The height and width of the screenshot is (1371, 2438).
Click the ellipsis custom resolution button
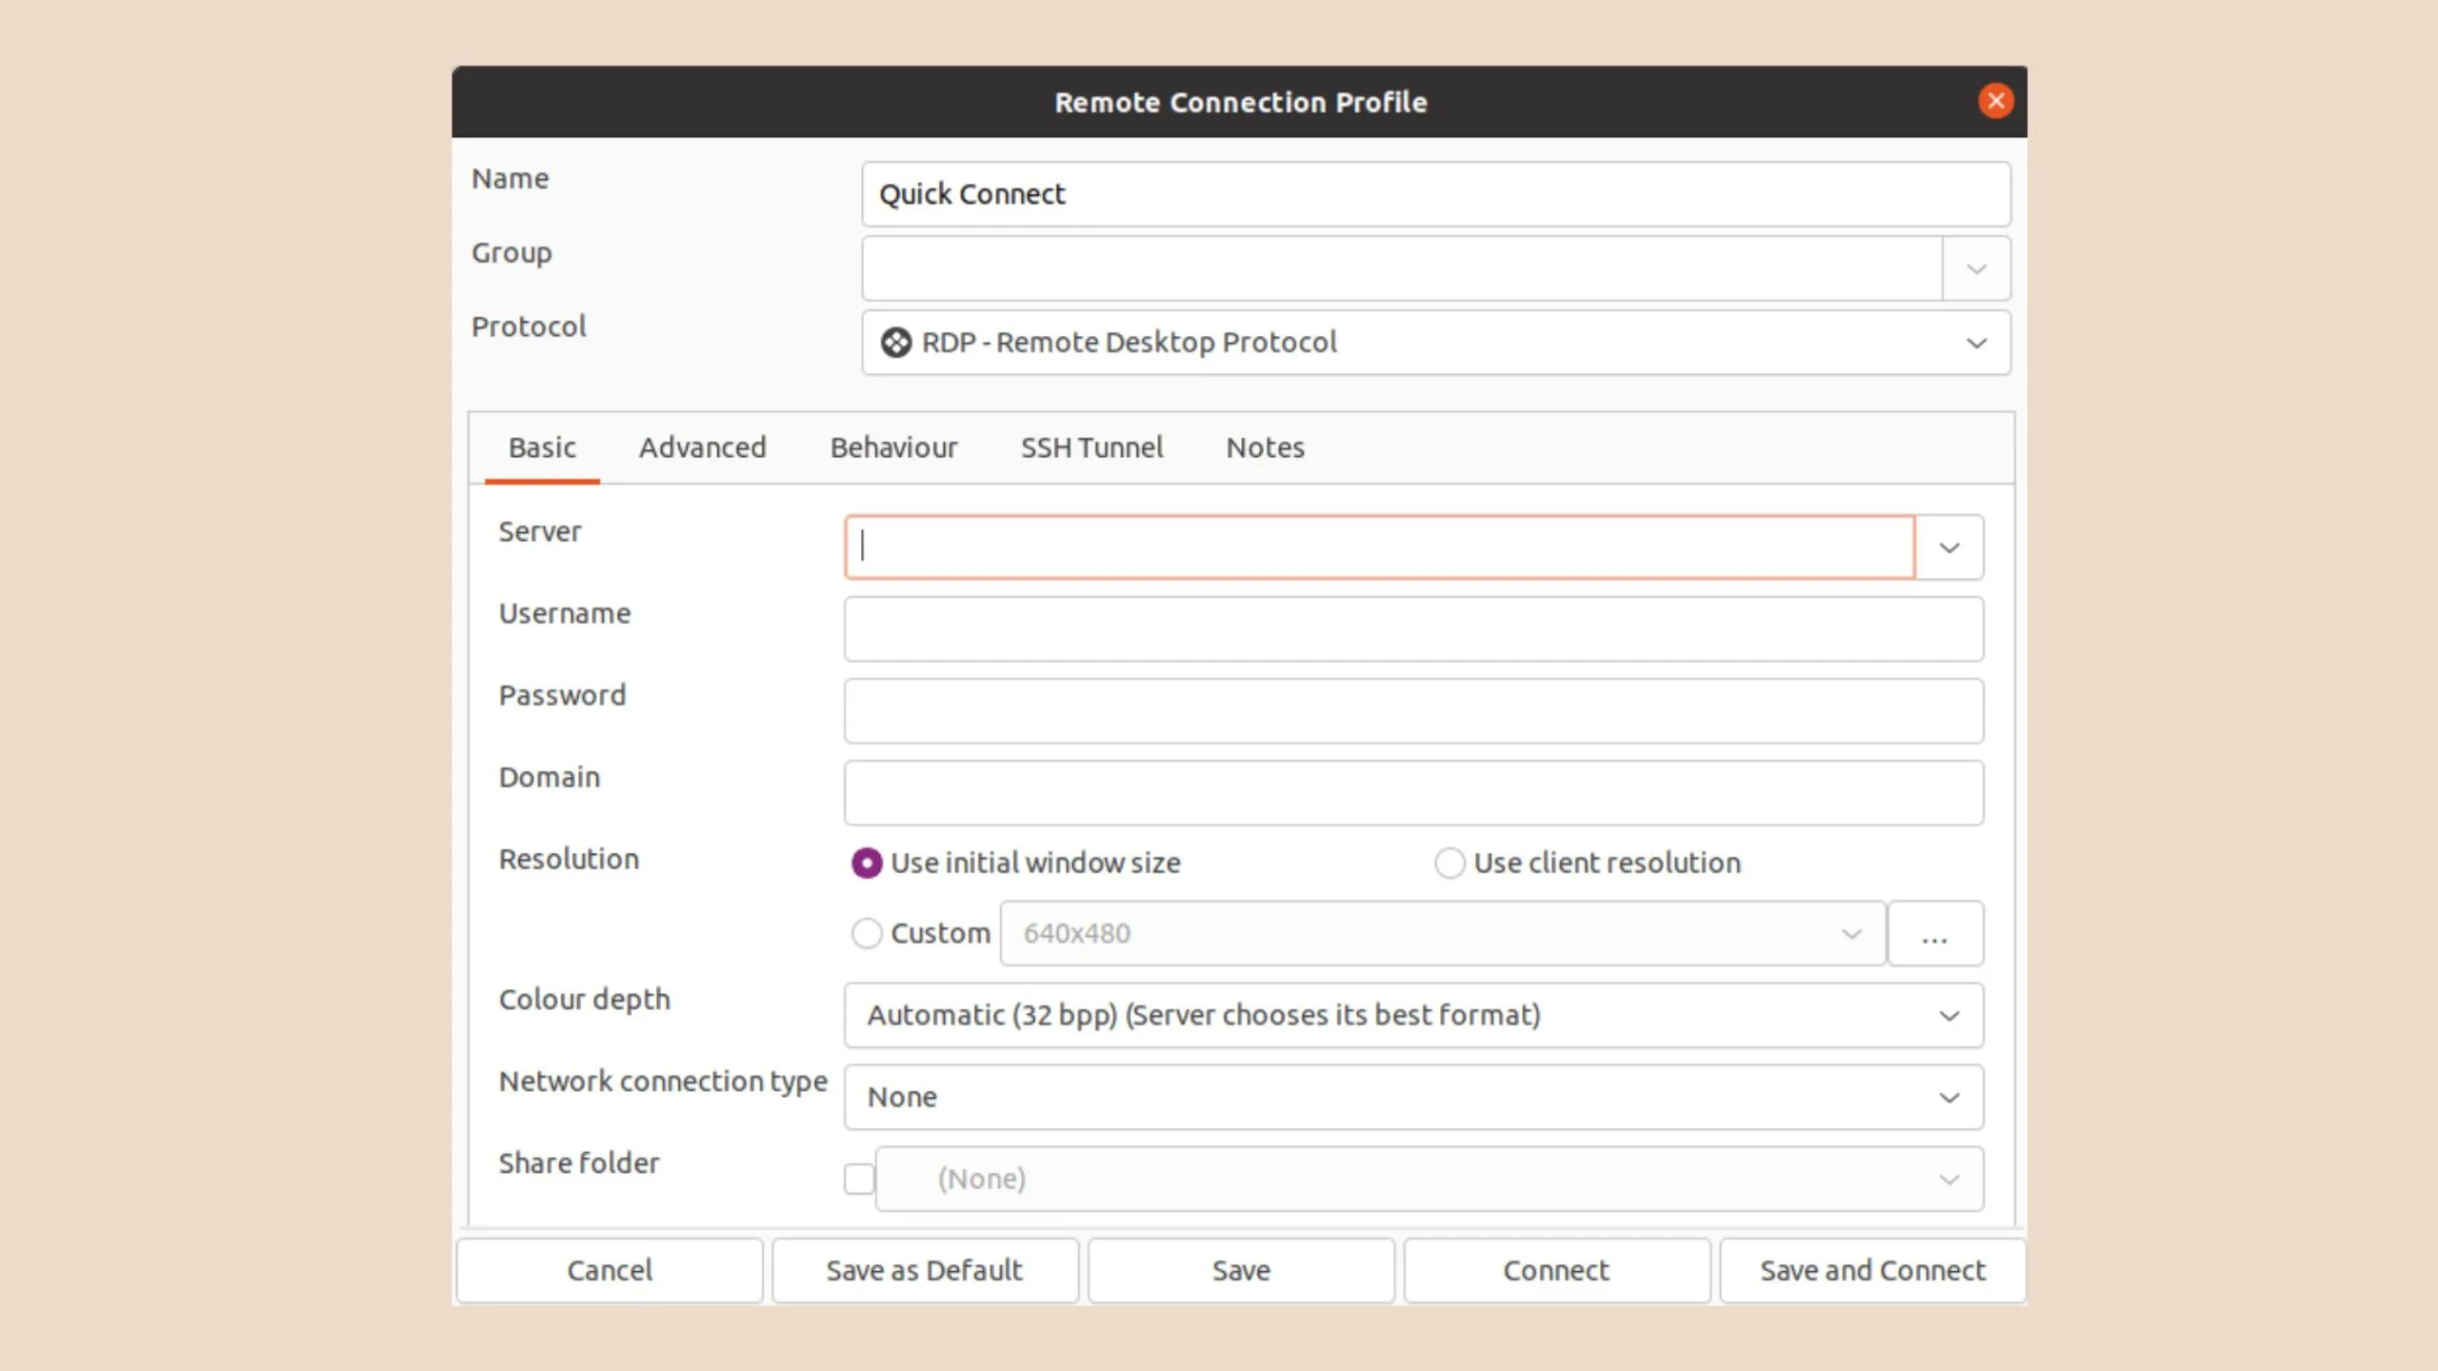coord(1934,934)
